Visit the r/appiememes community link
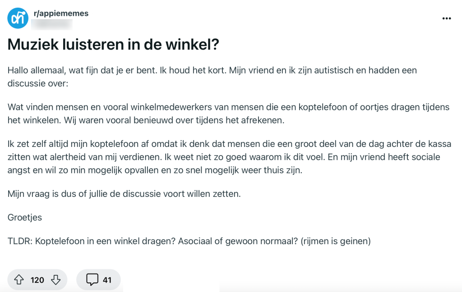462x292 pixels. click(x=61, y=13)
